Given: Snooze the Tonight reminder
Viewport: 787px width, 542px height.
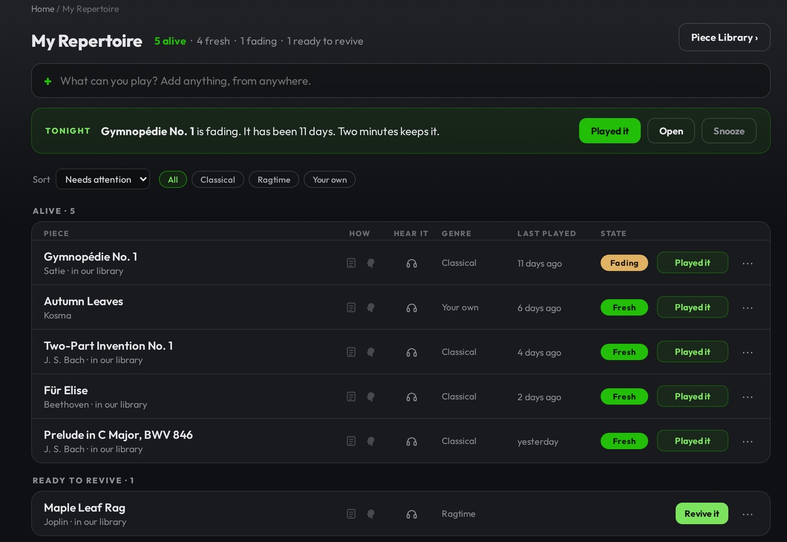Looking at the screenshot, I should [x=729, y=131].
